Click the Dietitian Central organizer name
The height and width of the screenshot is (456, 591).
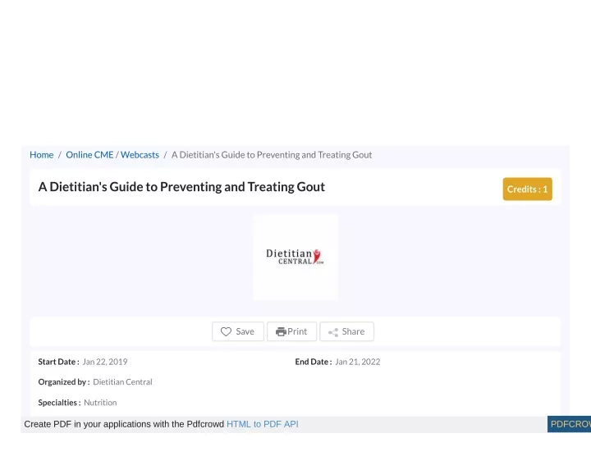pos(122,382)
